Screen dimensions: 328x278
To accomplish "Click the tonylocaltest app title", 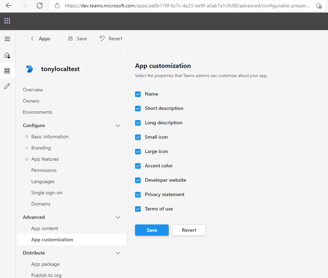I will (x=60, y=69).
